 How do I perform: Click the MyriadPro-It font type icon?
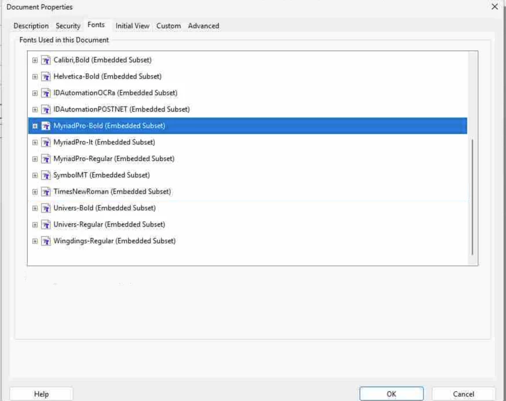(x=46, y=143)
